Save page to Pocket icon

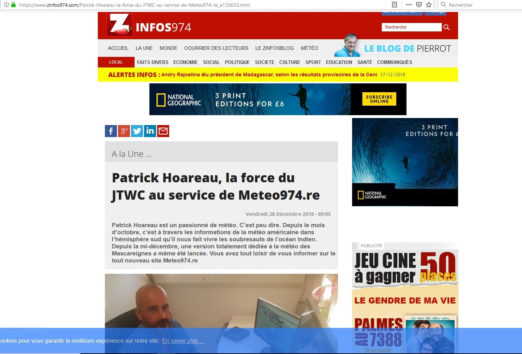point(419,5)
